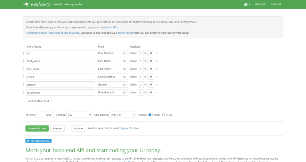Delete the ip_address field row
306x162 pixels.
(157, 92)
